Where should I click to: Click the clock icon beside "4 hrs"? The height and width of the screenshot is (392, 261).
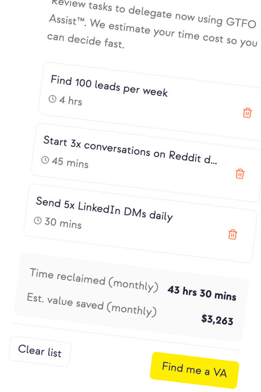pyautogui.click(x=53, y=99)
